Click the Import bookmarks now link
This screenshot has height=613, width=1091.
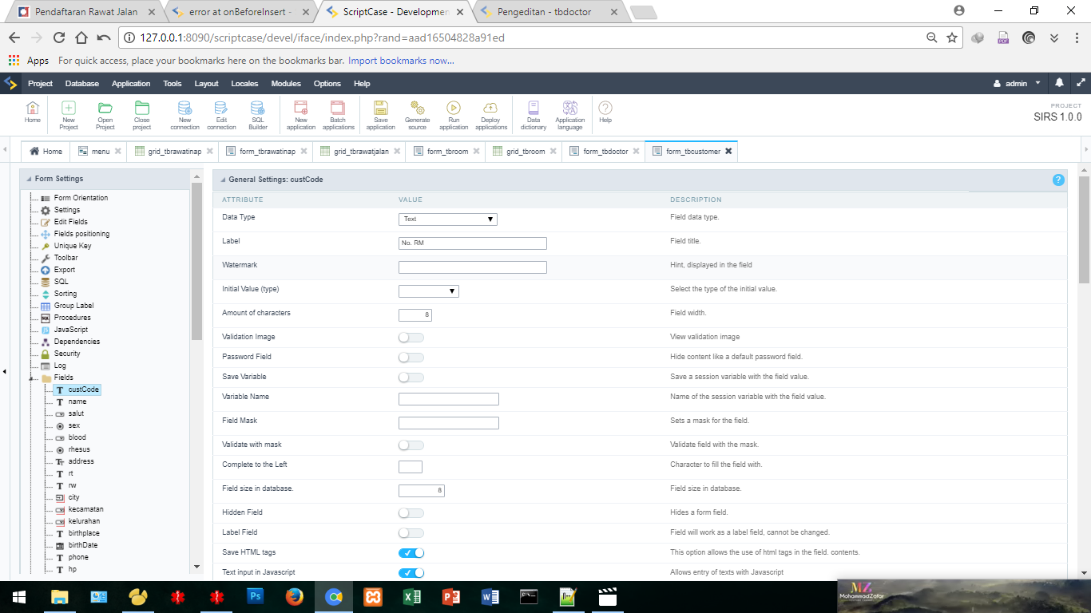tap(401, 61)
